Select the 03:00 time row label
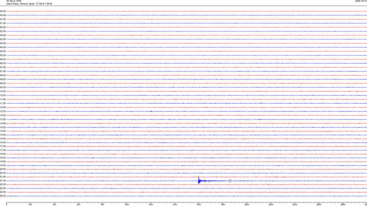 click(3, 35)
